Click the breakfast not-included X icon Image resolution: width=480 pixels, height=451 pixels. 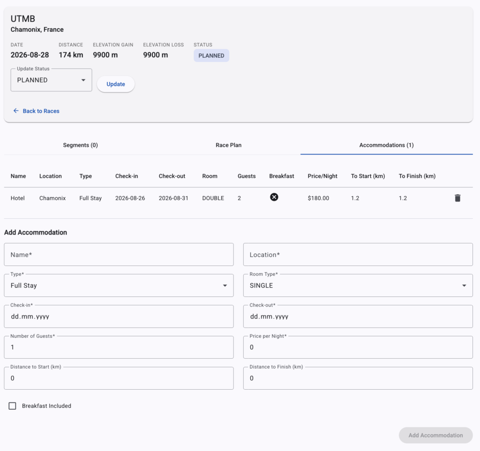click(274, 197)
